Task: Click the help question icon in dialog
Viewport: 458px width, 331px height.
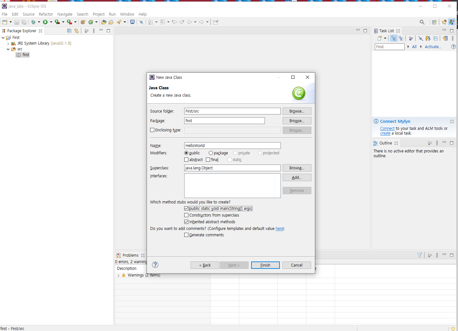Action: click(155, 265)
